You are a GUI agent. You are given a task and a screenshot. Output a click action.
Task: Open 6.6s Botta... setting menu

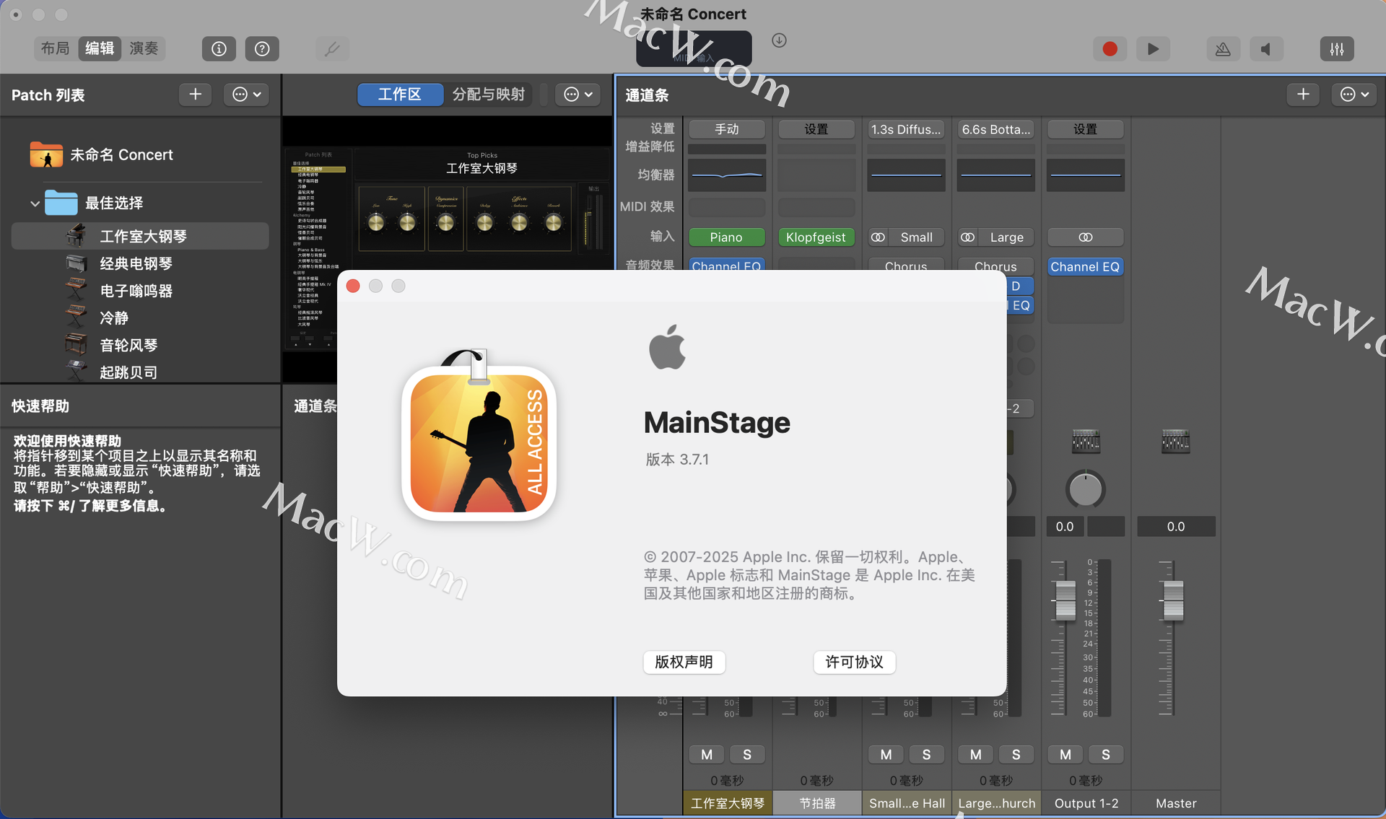point(995,129)
